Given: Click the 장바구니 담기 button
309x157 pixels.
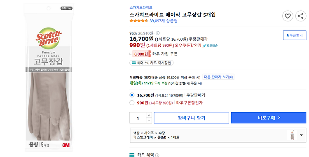Looking at the screenshot, I should [191, 118].
